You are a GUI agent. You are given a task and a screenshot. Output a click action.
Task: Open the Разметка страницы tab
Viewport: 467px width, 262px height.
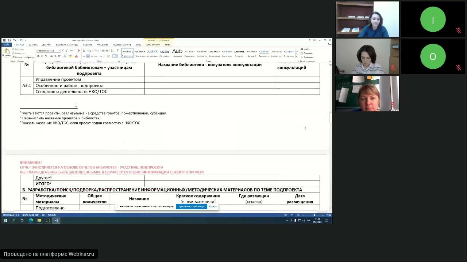pyautogui.click(x=67, y=45)
